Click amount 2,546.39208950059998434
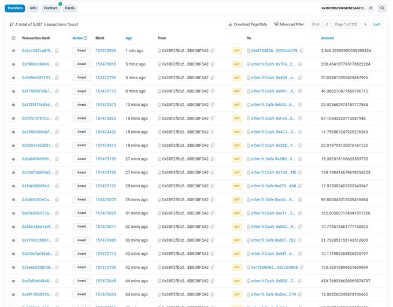 (x=346, y=51)
